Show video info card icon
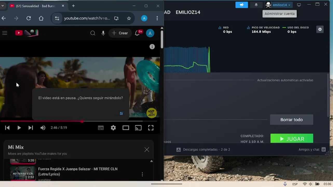Viewport: 333px width, 187px height. point(152,46)
